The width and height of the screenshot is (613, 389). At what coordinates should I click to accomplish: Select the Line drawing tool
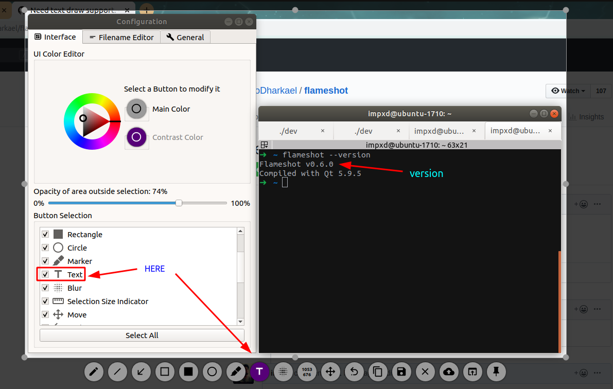117,372
